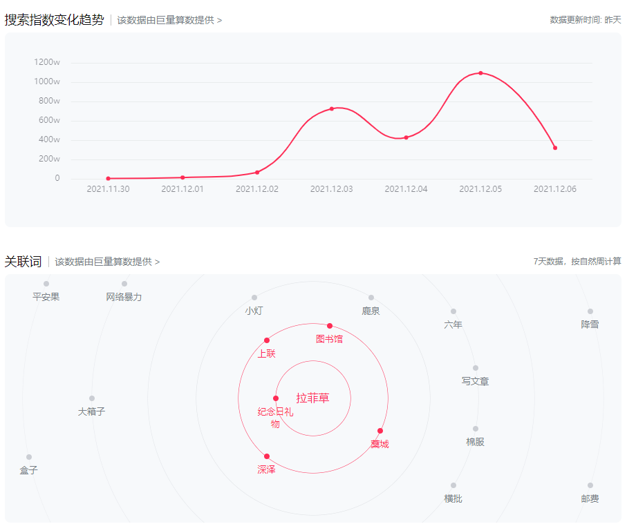Click the 2021.12.05 x-axis date label
Image resolution: width=627 pixels, height=524 pixels.
(x=480, y=189)
